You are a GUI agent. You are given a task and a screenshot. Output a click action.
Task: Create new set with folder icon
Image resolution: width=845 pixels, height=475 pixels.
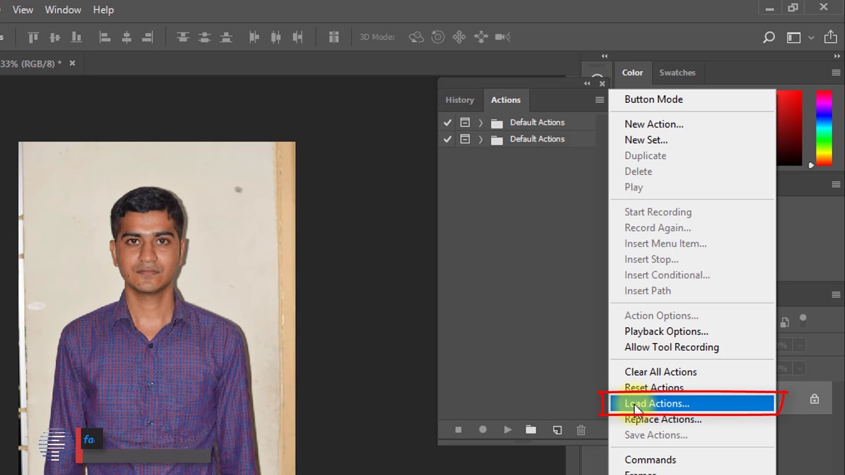[531, 430]
